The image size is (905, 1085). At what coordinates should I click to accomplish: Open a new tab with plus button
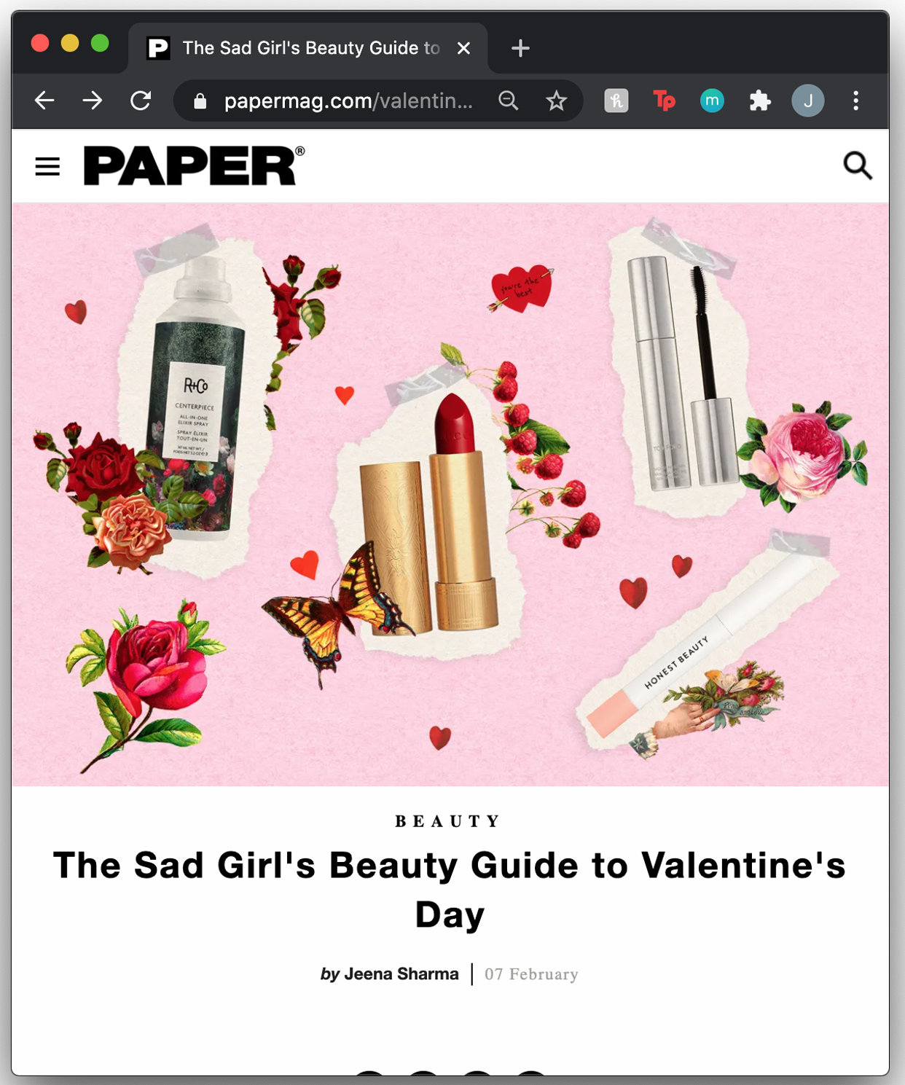520,48
